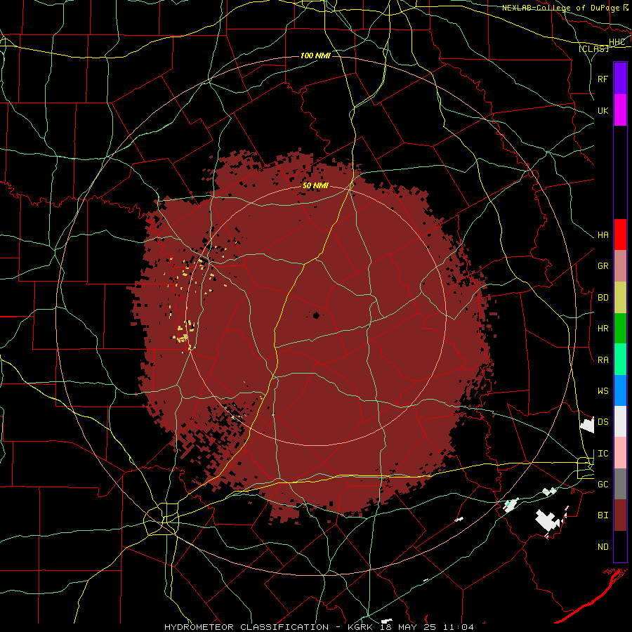Select the red HA legend color swatch
Image resolution: width=632 pixels, height=632 pixels.
click(x=620, y=235)
